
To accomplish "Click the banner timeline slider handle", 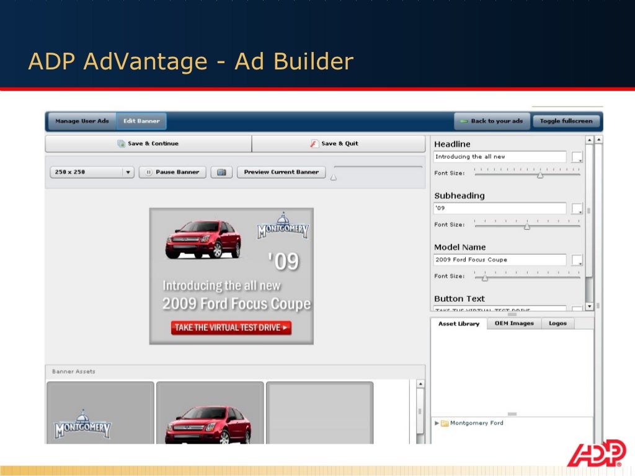I will point(333,177).
